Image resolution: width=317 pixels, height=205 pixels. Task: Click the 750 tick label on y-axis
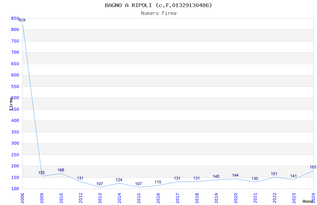(x=15, y=41)
